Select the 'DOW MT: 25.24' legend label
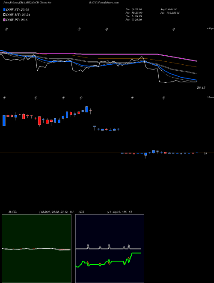Image resolution: width=214 pixels, height=283 pixels. coord(18,15)
